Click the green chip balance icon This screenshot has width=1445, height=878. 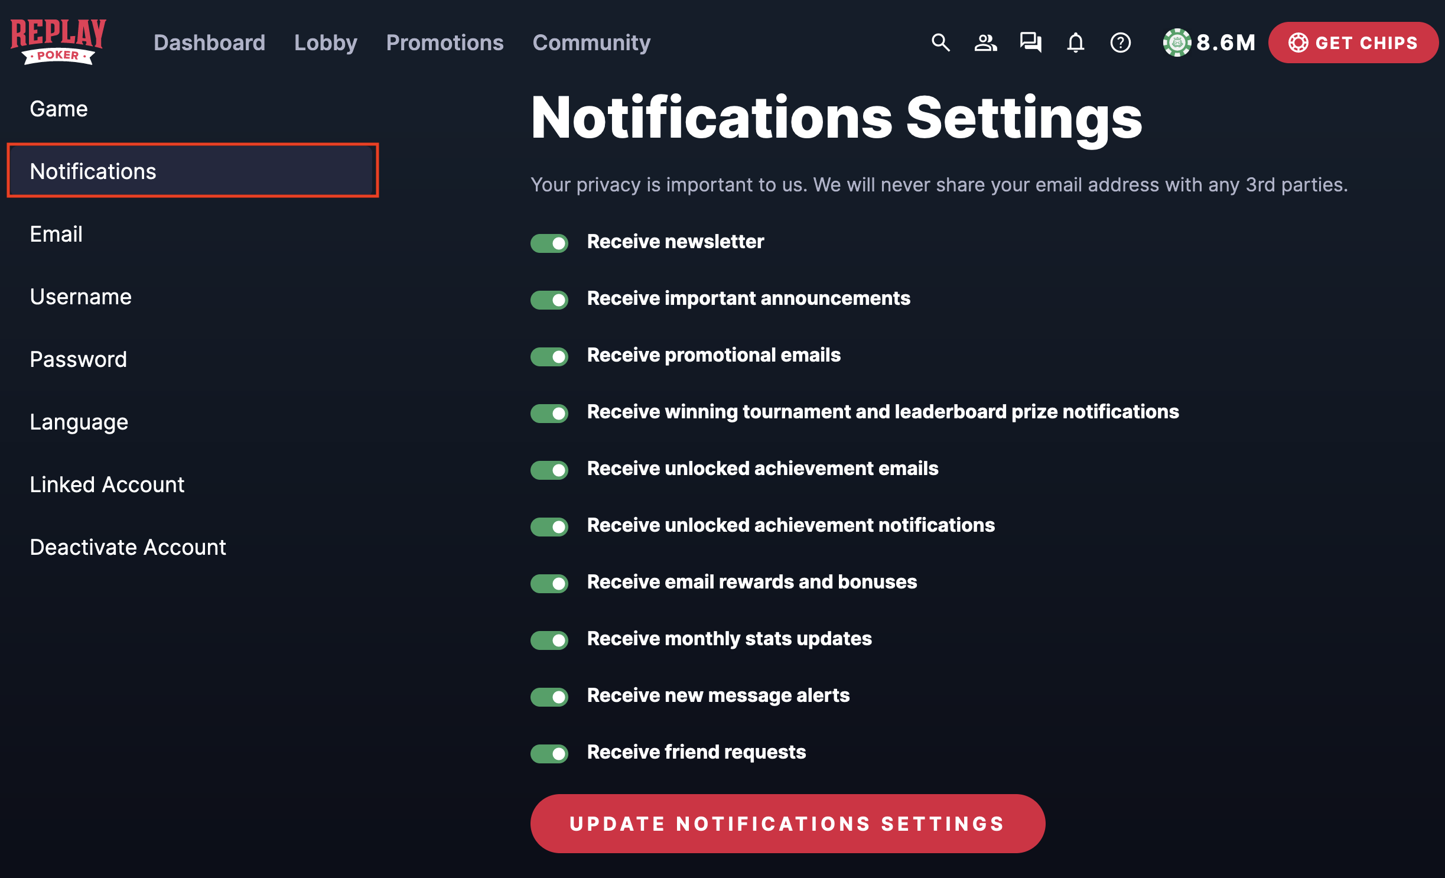[1177, 43]
